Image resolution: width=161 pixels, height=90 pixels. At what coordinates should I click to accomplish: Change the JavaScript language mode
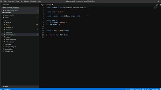coord(155,89)
